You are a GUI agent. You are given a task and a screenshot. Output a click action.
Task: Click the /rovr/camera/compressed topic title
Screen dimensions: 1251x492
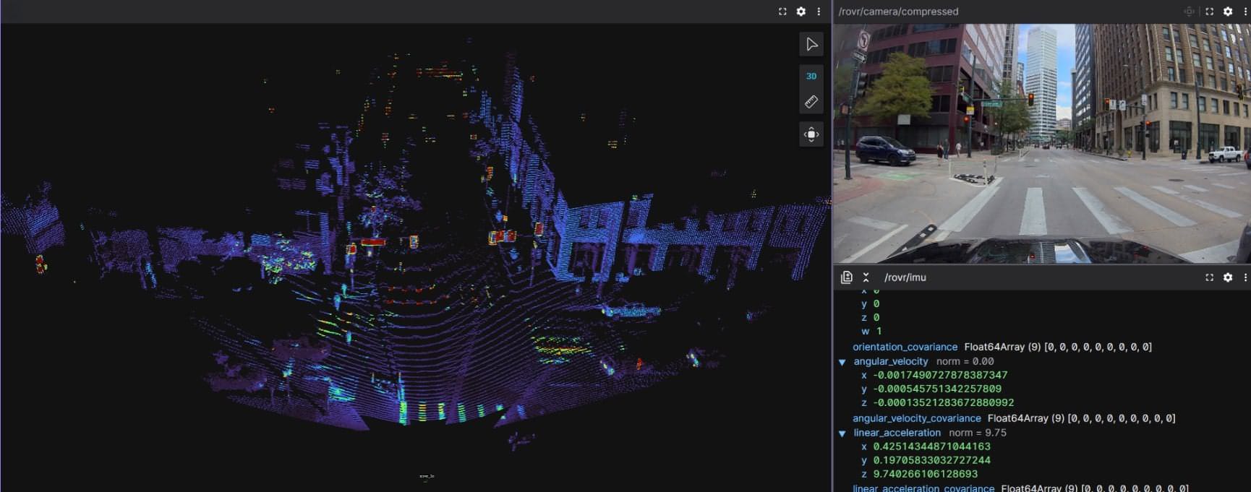pyautogui.click(x=898, y=12)
